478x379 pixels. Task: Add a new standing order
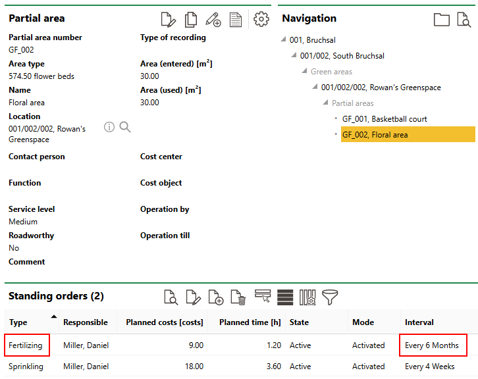pyautogui.click(x=216, y=297)
